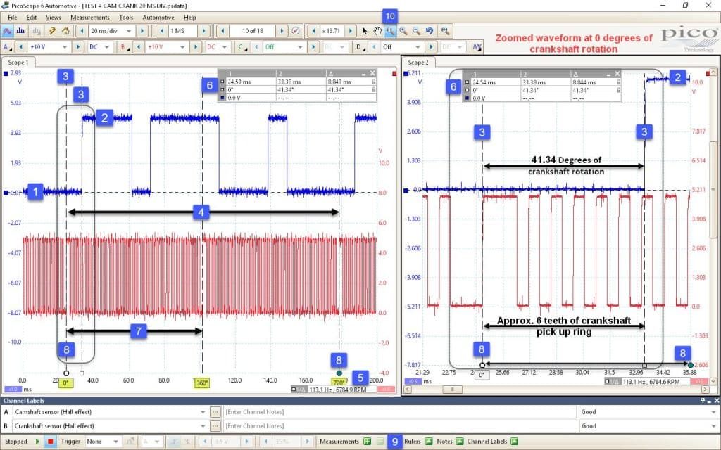Increase sample count right of 1 MS
This screenshot has width=721, height=450.
pyautogui.click(x=203, y=31)
